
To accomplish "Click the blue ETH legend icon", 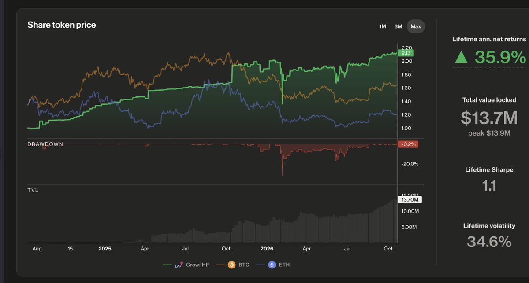I will 272,265.
